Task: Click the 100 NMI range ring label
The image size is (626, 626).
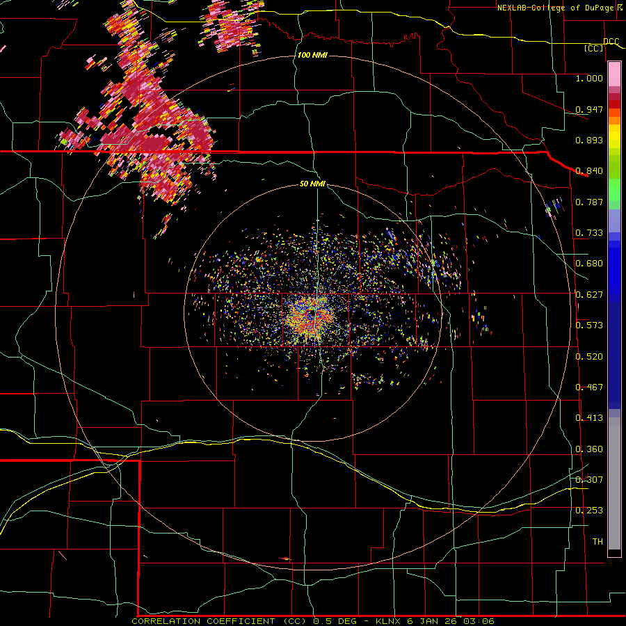Action: click(312, 55)
